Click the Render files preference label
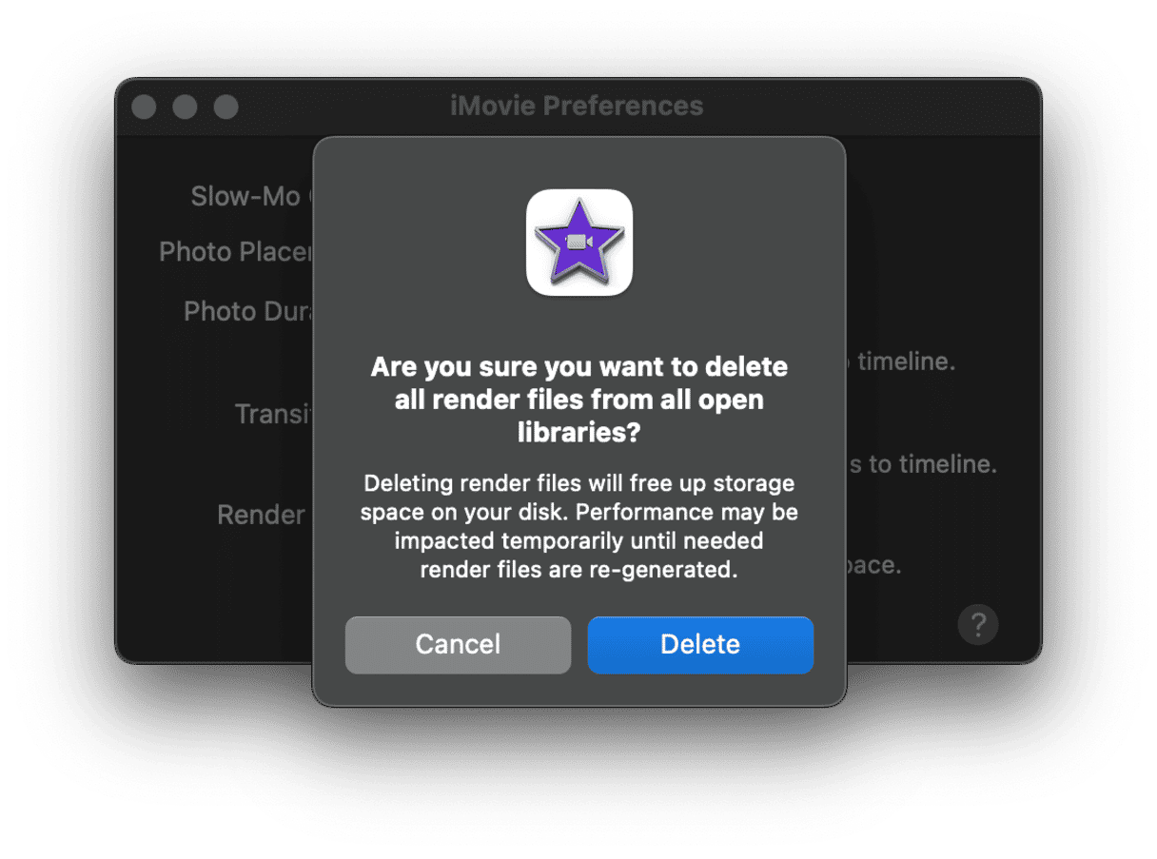The image size is (1157, 859). coord(261,515)
